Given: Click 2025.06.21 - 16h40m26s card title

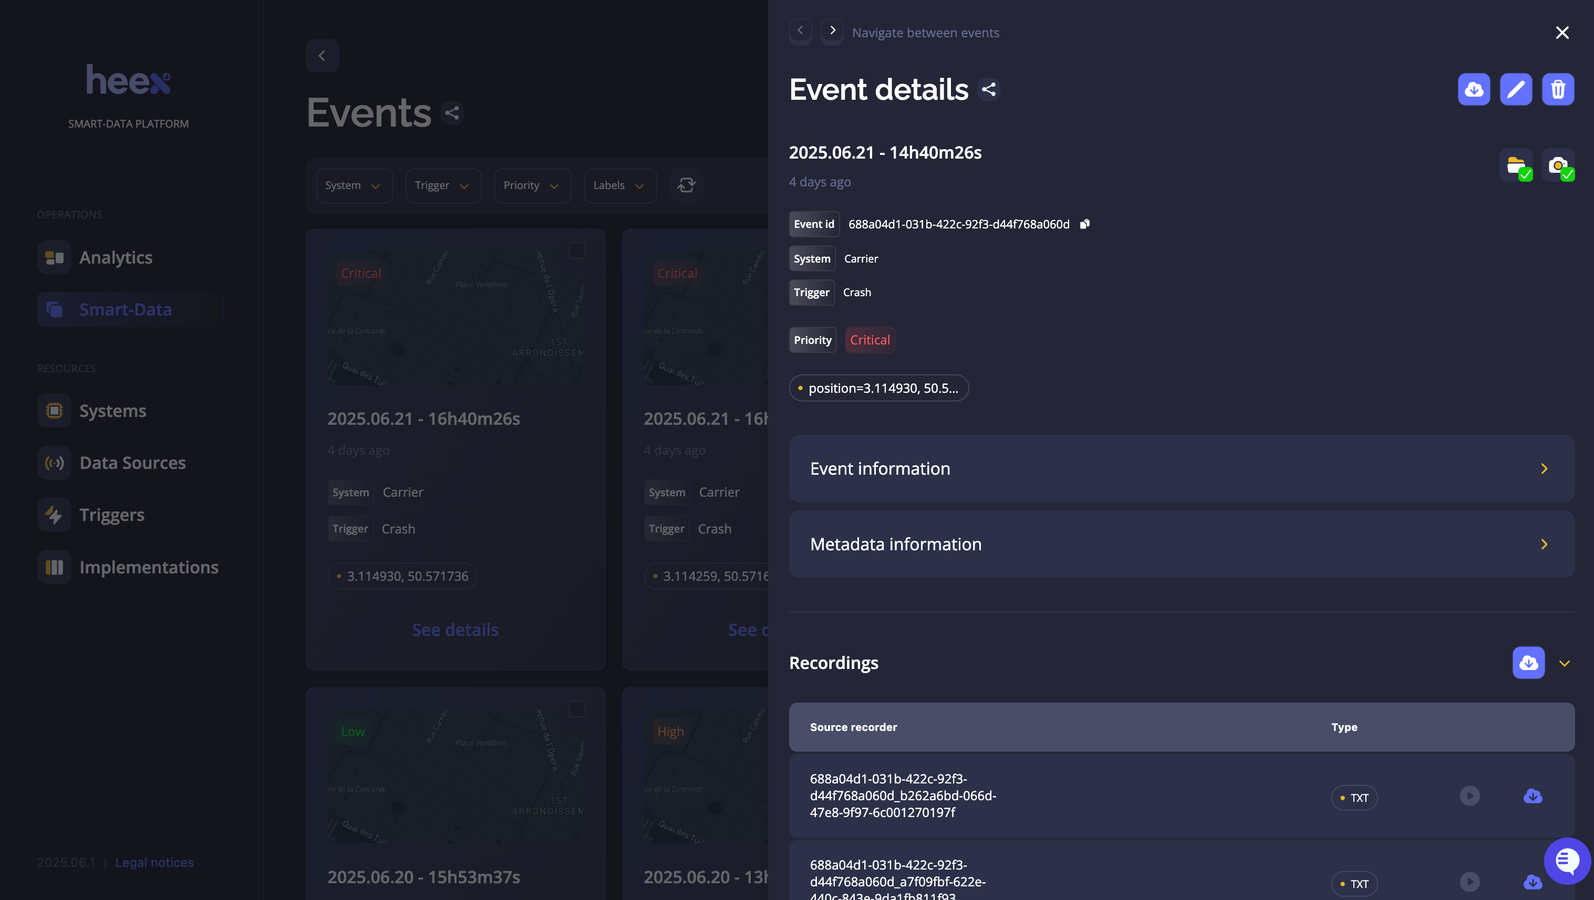Looking at the screenshot, I should 423,419.
